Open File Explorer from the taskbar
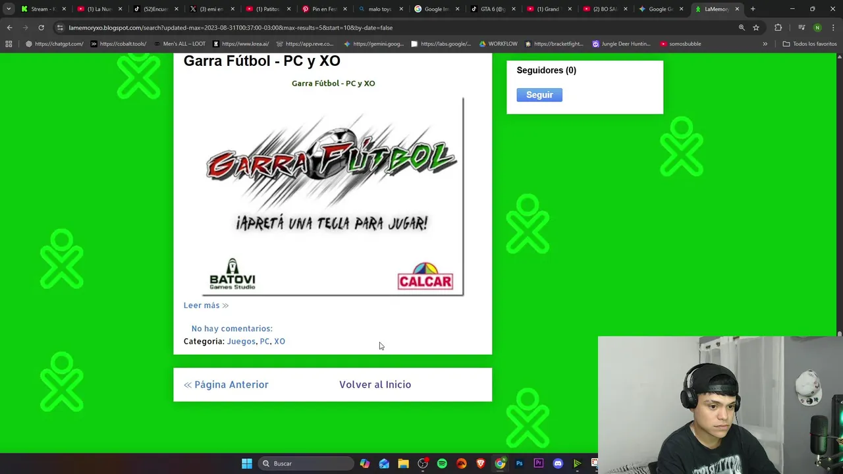843x474 pixels. coord(403,463)
